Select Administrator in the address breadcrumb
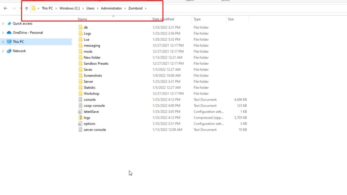 (111, 8)
